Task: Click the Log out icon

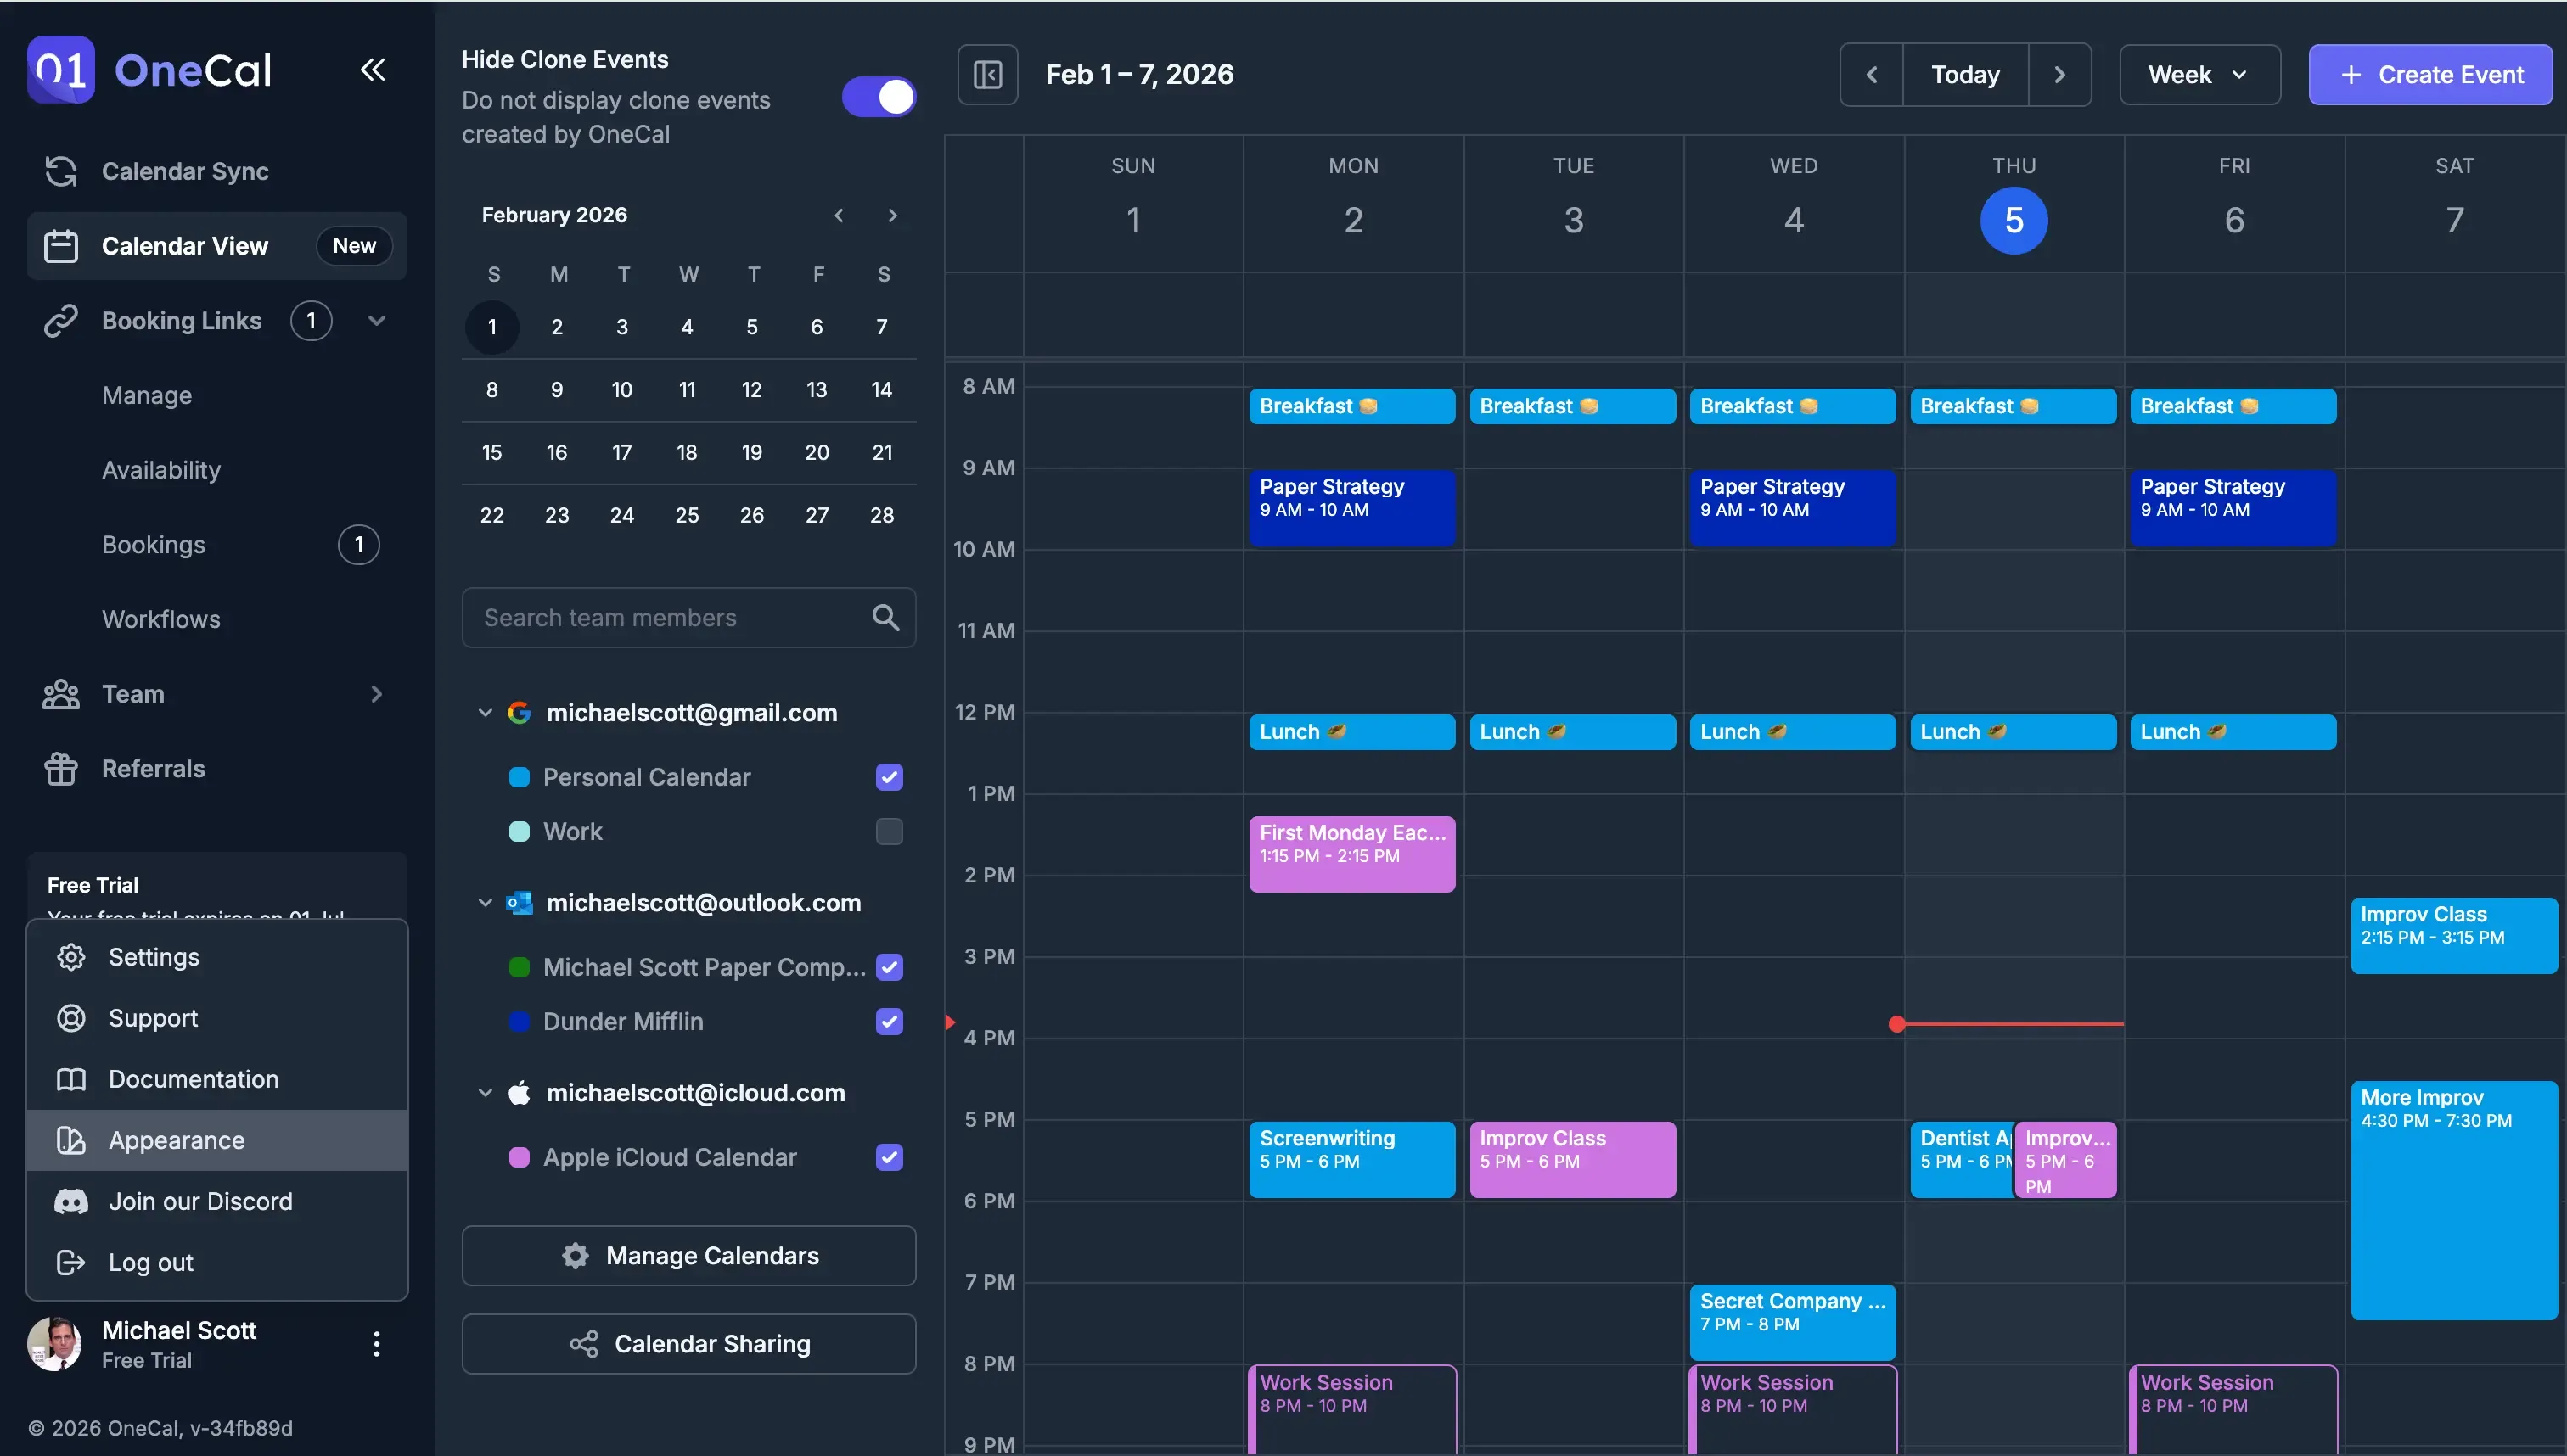Action: coord(71,1262)
